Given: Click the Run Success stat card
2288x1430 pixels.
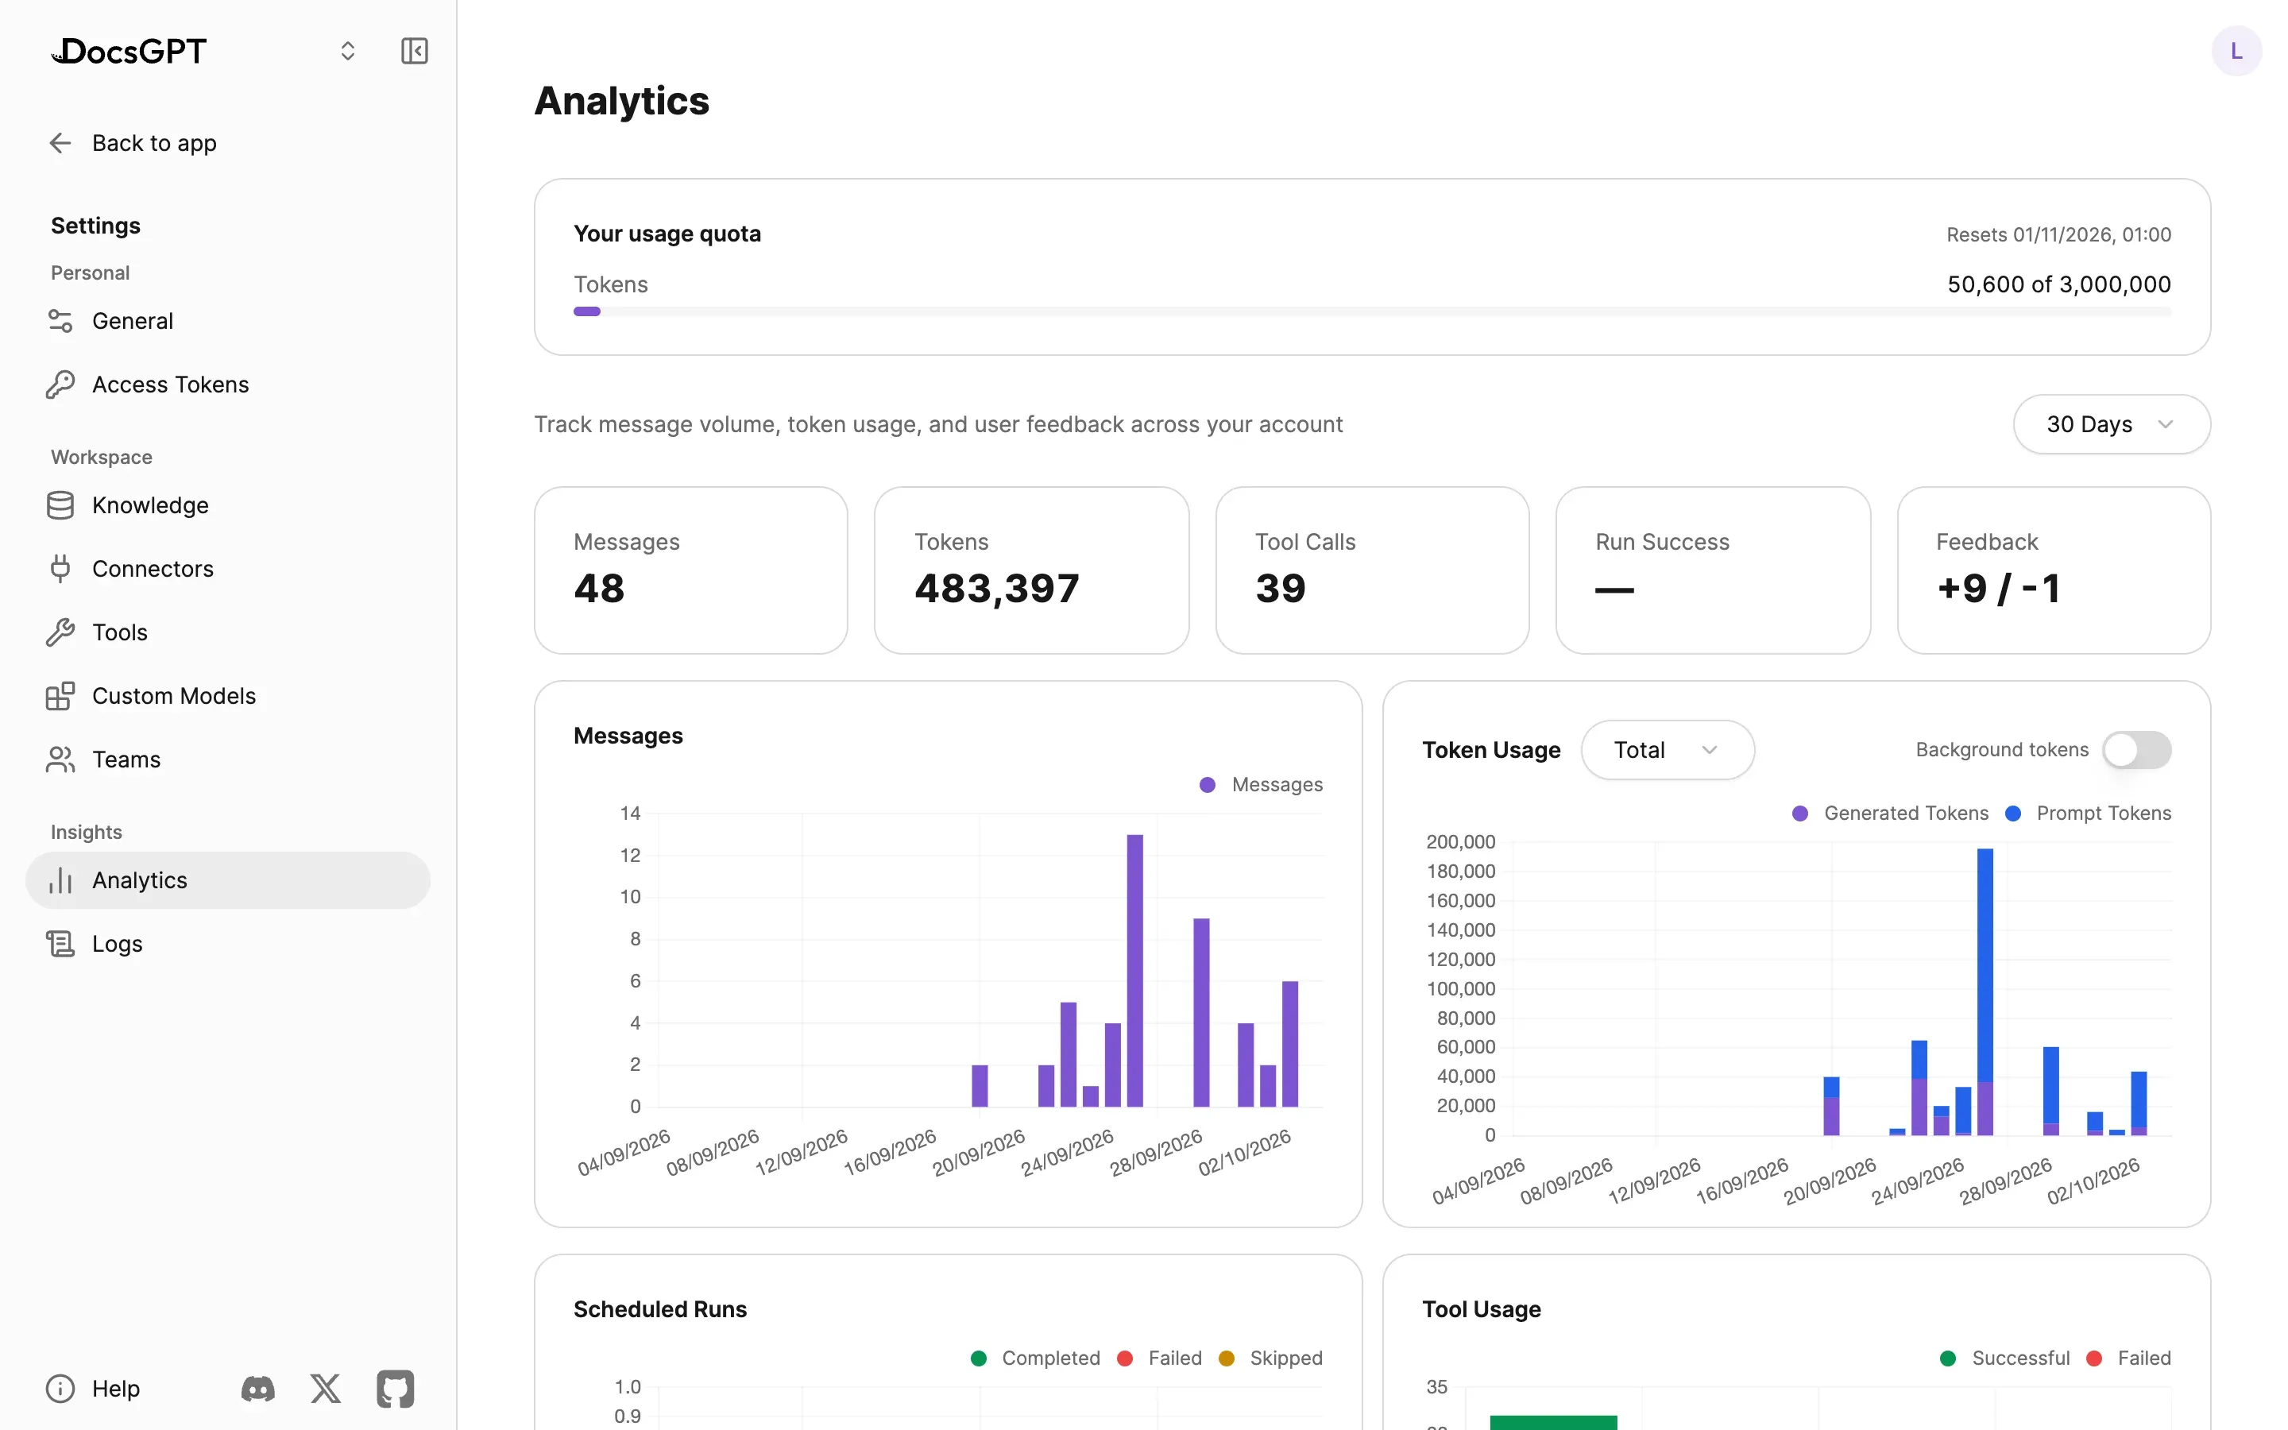Looking at the screenshot, I should pyautogui.click(x=1712, y=570).
